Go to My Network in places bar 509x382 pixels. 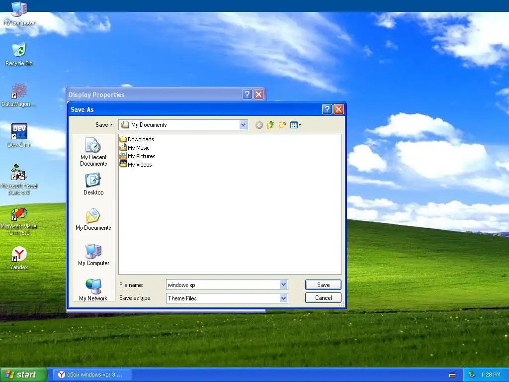(x=93, y=290)
